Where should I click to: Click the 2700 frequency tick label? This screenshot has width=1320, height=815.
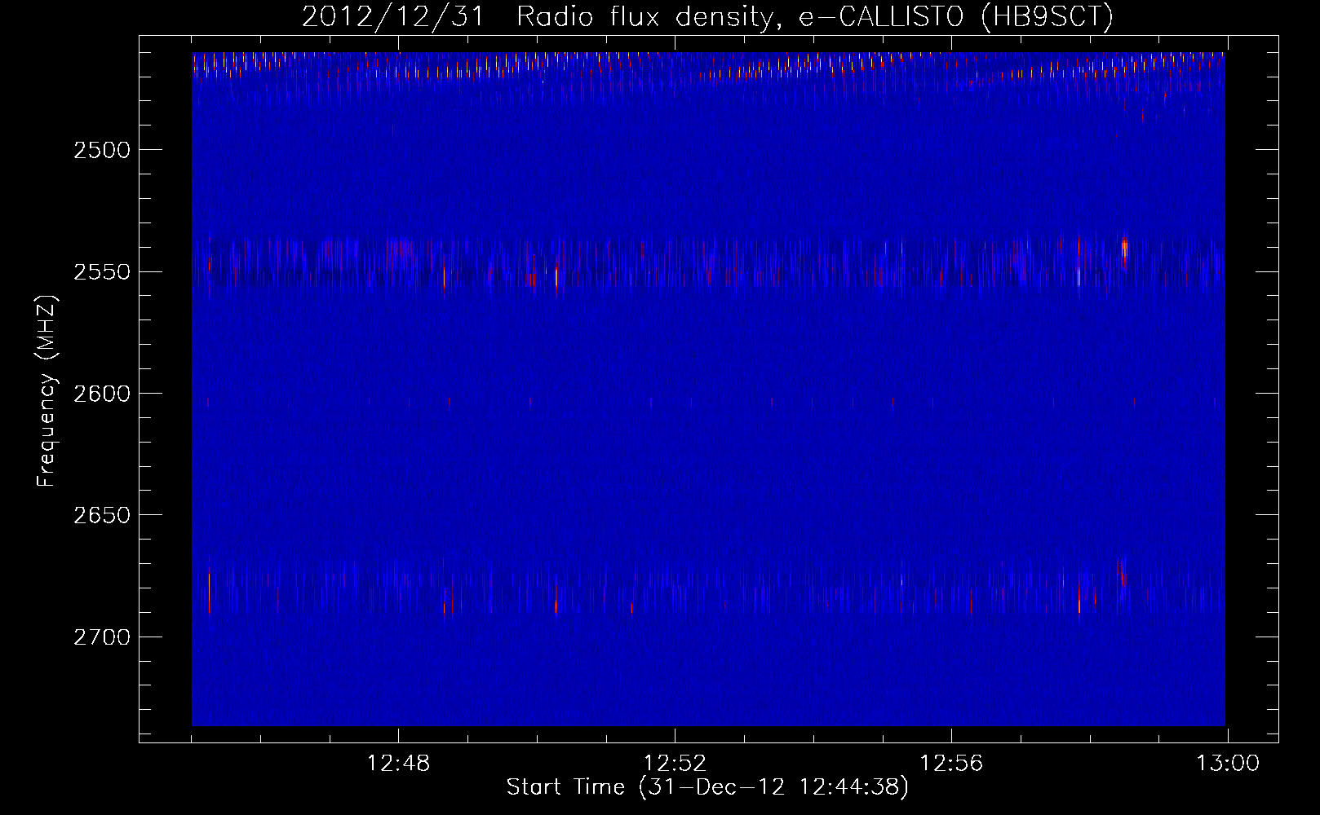[101, 637]
